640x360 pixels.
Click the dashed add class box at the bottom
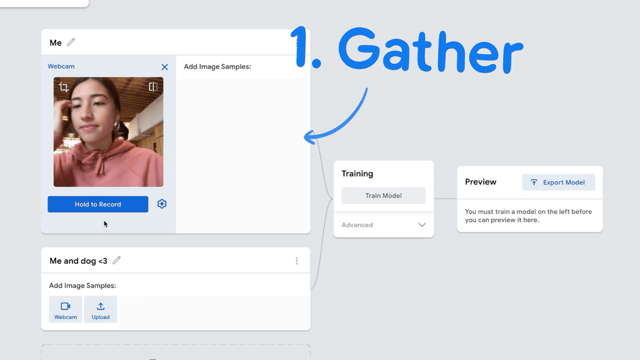tap(175, 353)
